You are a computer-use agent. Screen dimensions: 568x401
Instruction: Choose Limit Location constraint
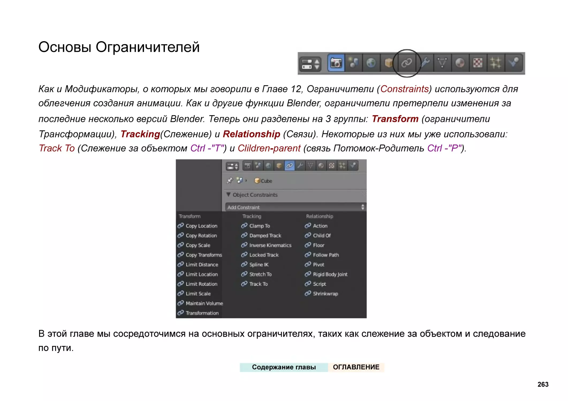pyautogui.click(x=198, y=274)
